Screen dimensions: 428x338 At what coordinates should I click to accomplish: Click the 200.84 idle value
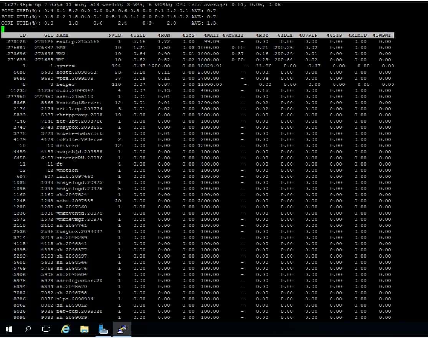pyautogui.click(x=284, y=60)
